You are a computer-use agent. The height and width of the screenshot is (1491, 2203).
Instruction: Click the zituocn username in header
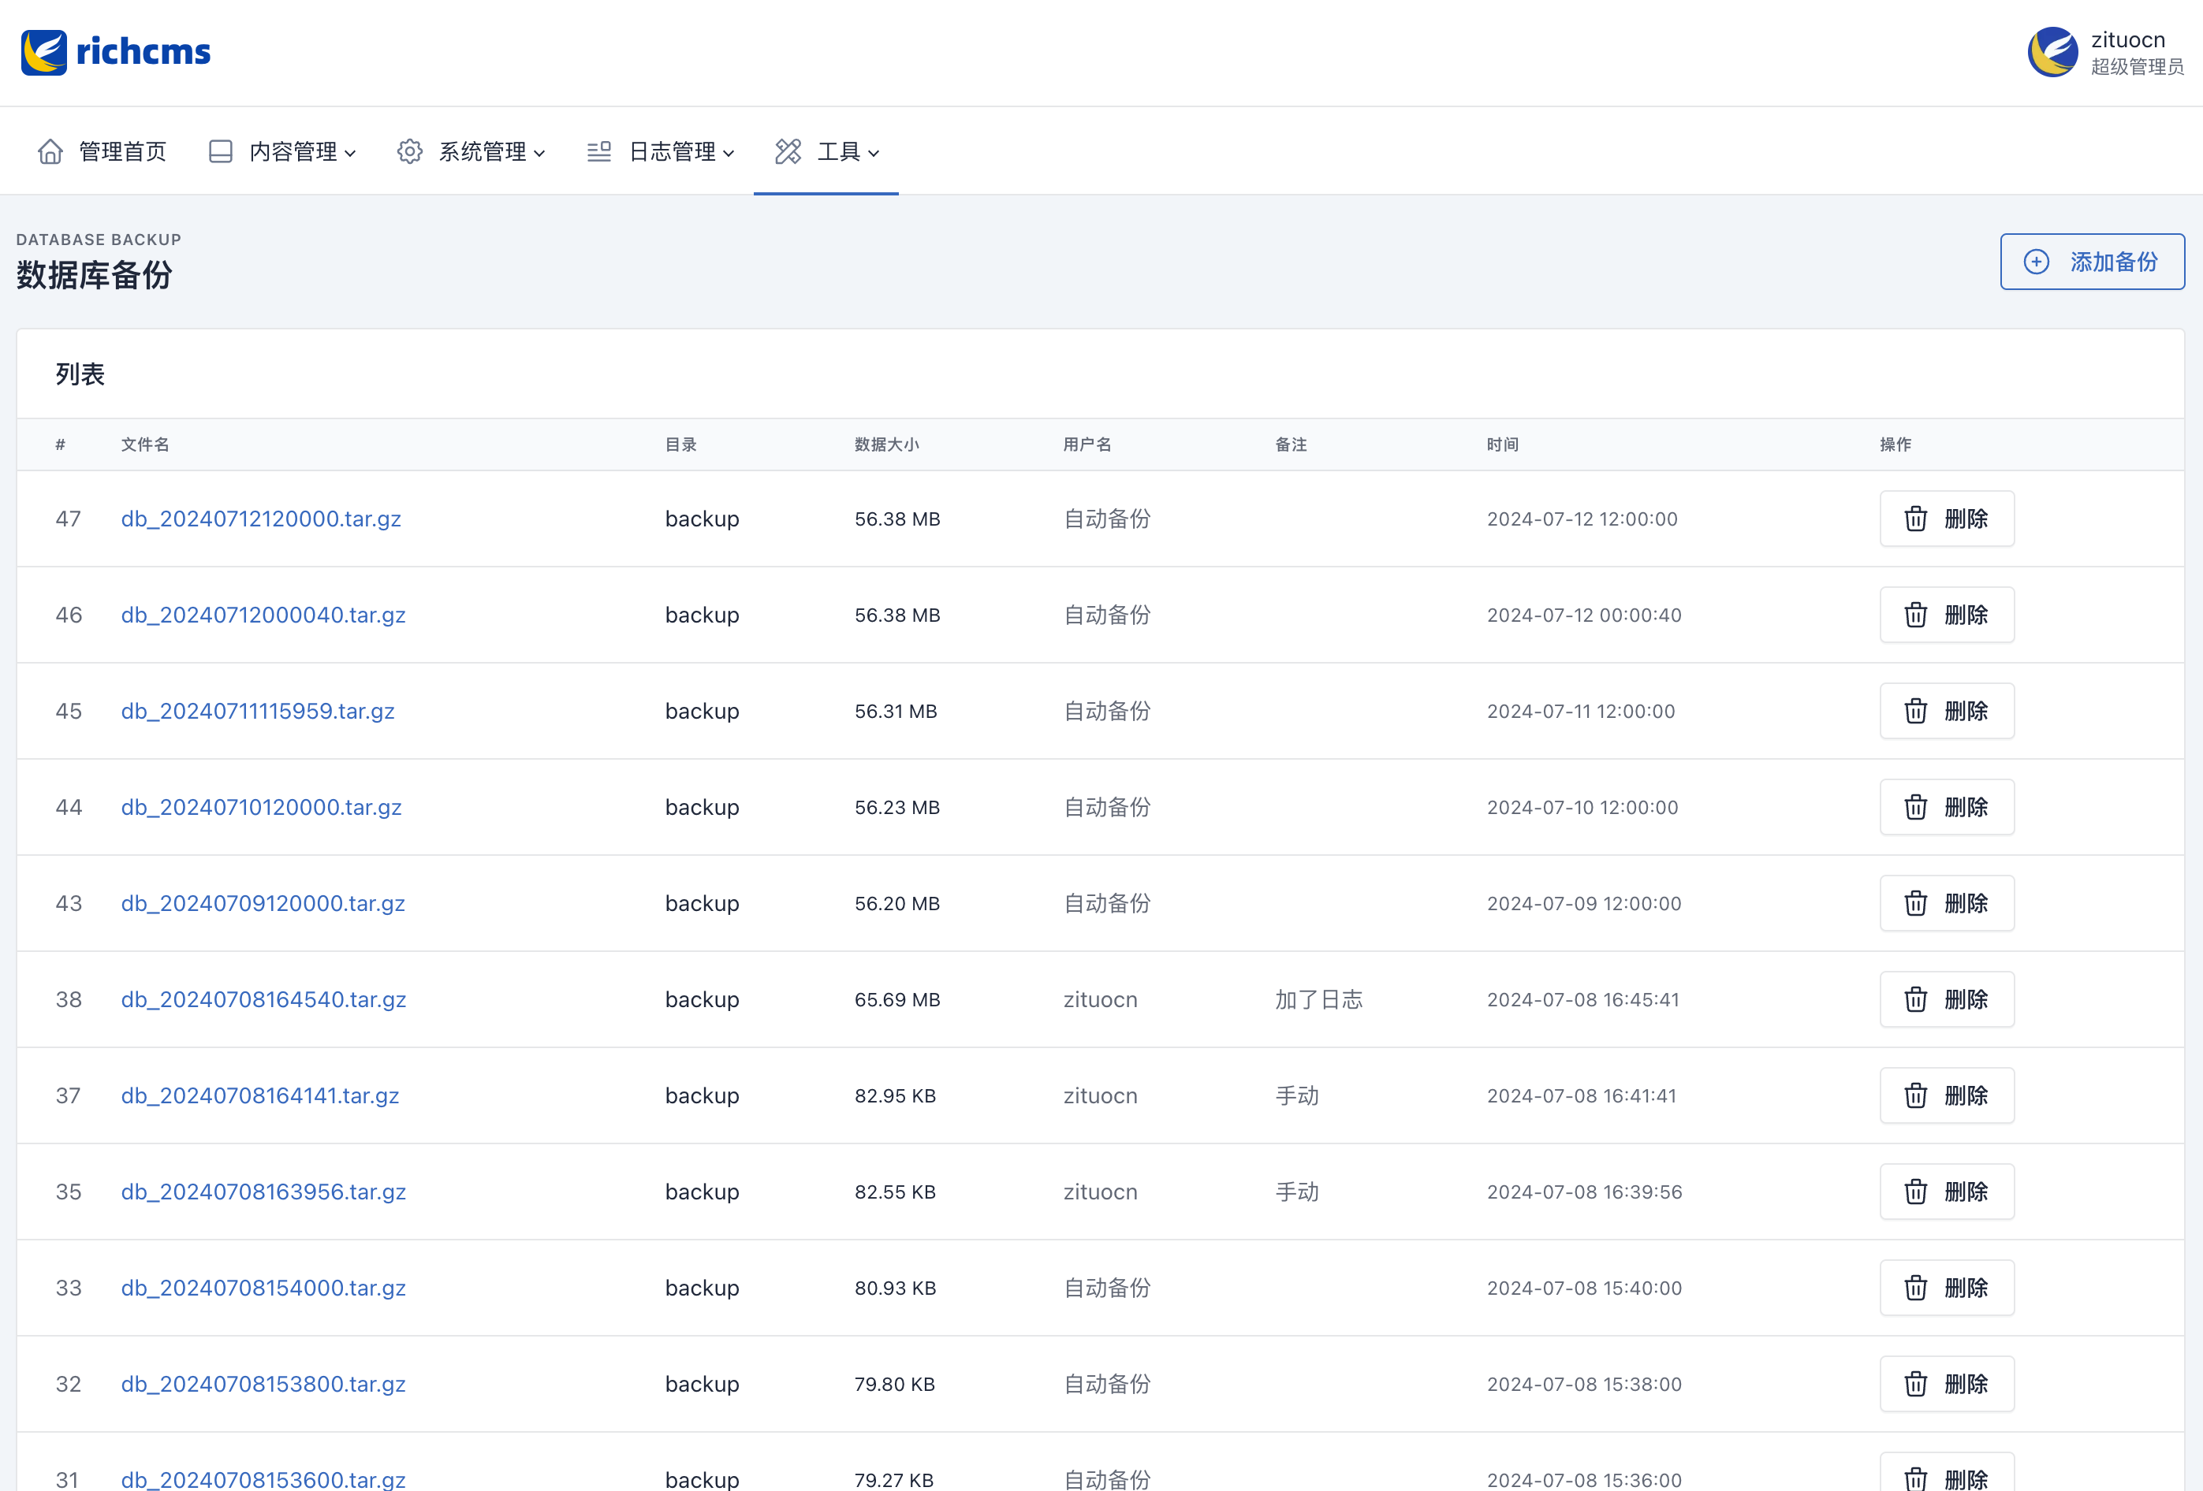pyautogui.click(x=2128, y=39)
